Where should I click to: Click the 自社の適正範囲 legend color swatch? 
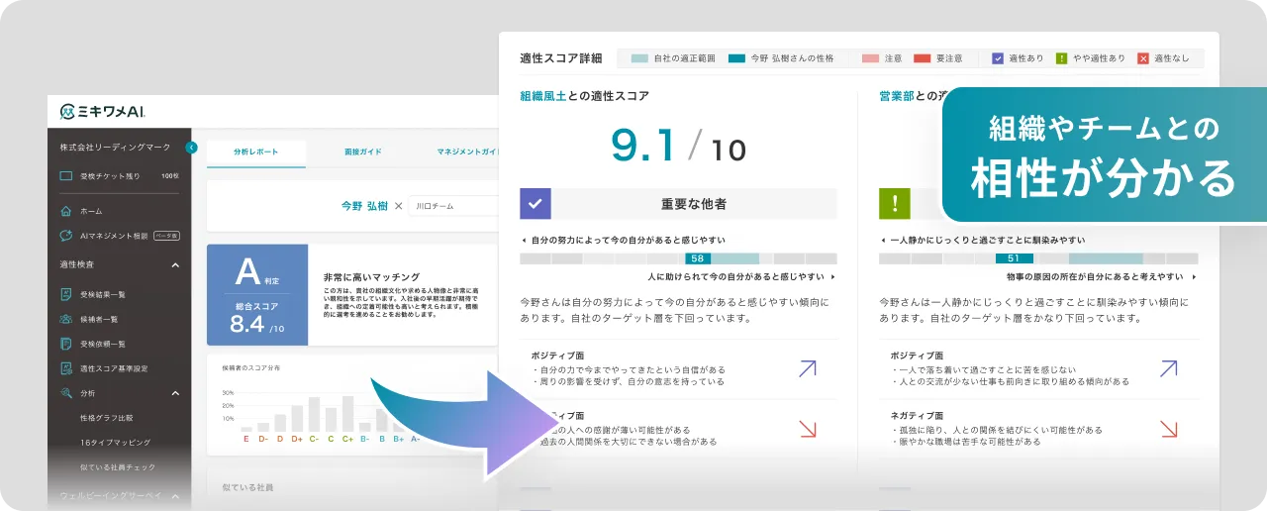(x=639, y=58)
